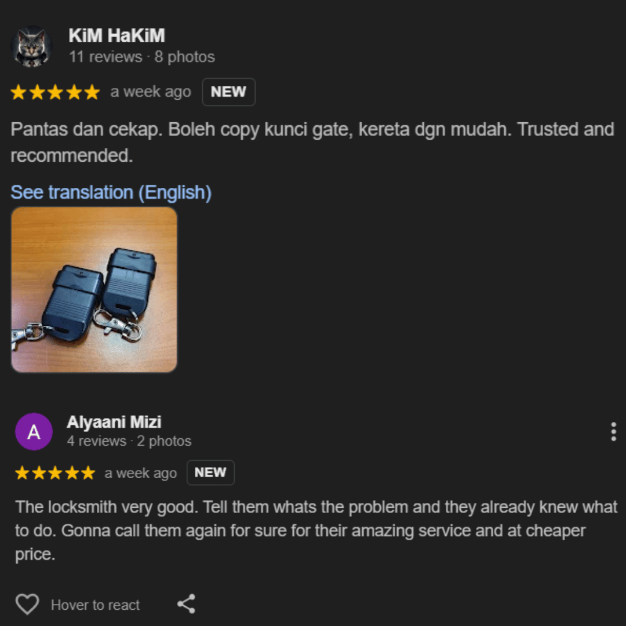
Task: Click KiM HaKiM's cat profile avatar
Action: 31,46
